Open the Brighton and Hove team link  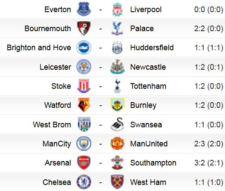[x=39, y=48]
